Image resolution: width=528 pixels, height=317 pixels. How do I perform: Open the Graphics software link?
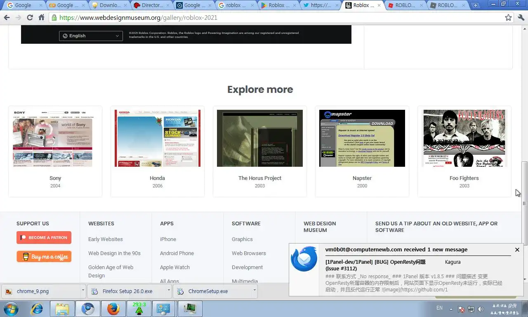tap(242, 239)
